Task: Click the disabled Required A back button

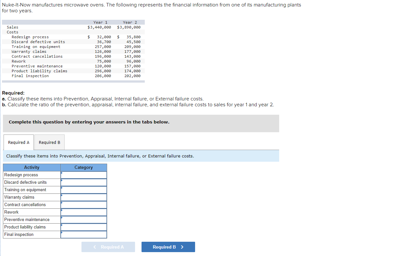Action: [108, 247]
